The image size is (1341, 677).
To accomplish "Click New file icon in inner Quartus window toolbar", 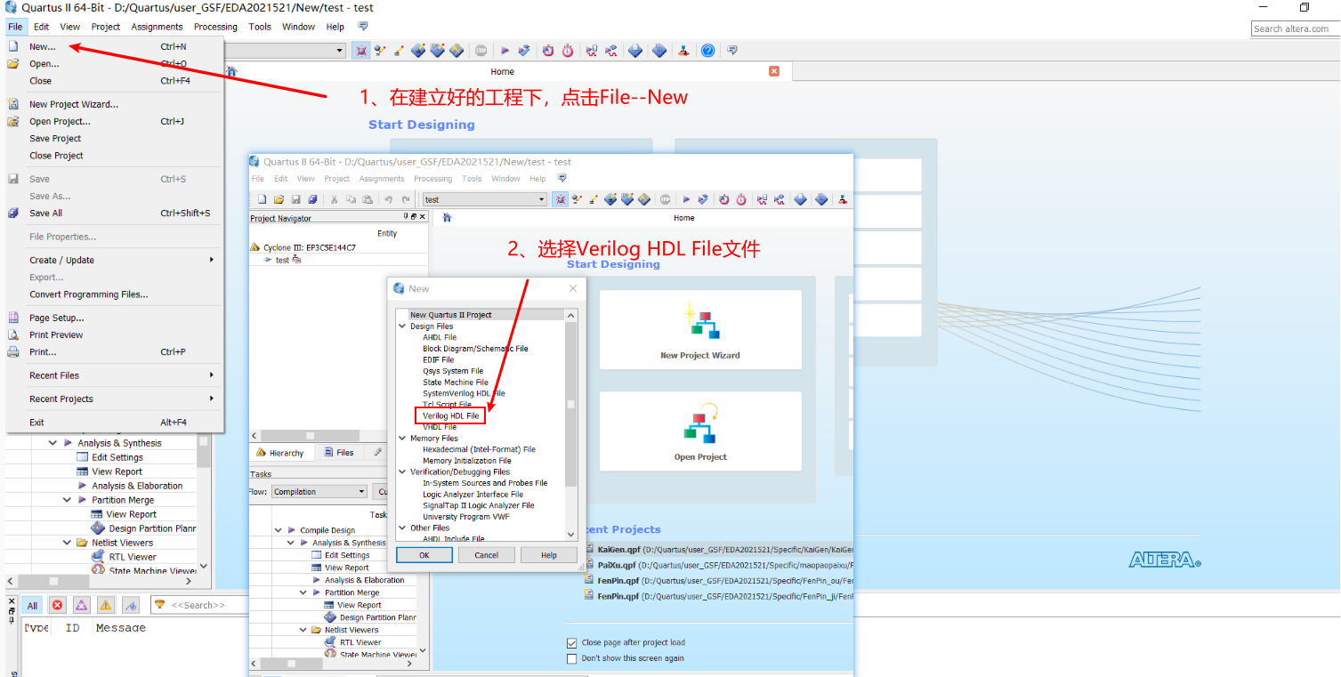I will (x=260, y=199).
